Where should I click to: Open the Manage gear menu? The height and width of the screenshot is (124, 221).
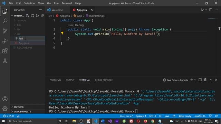[5, 109]
